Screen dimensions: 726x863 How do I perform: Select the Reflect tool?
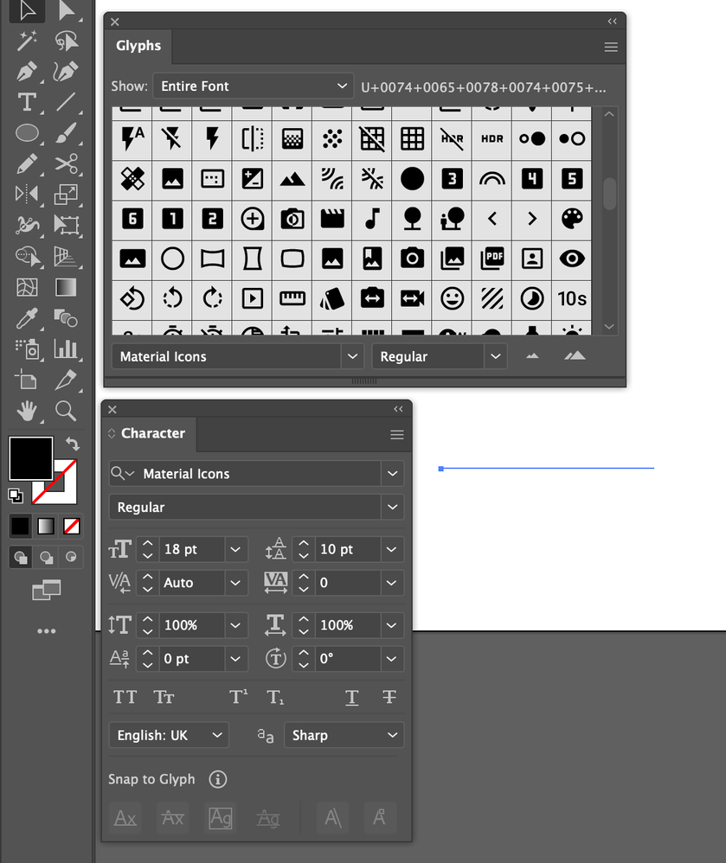click(27, 195)
